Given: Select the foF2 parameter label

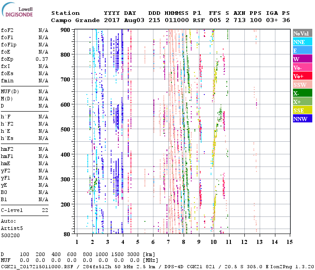Looking at the screenshot, I should click(x=7, y=30).
